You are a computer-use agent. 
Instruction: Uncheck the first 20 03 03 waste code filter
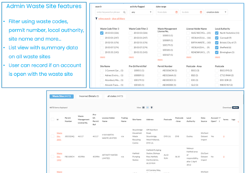pyautogui.click(x=102, y=33)
